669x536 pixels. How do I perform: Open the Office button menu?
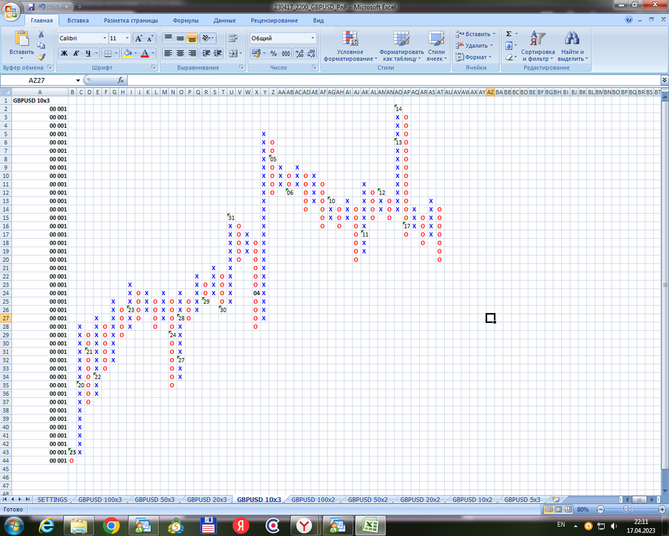pyautogui.click(x=11, y=11)
